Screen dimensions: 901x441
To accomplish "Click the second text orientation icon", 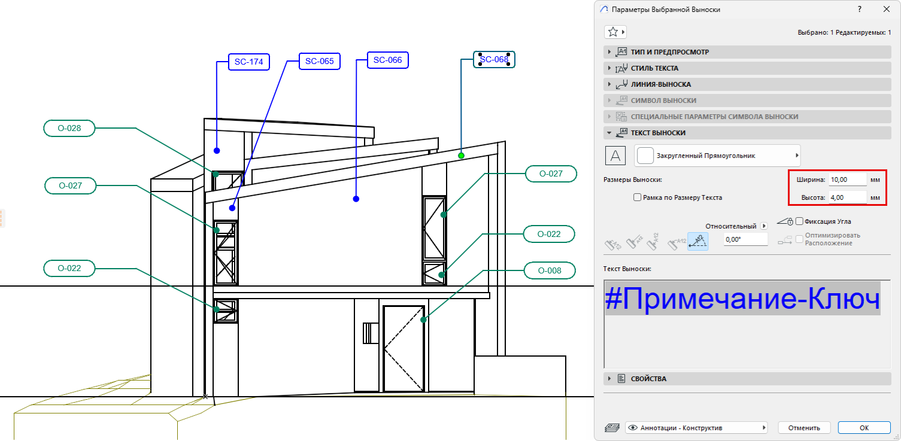I will click(x=635, y=242).
